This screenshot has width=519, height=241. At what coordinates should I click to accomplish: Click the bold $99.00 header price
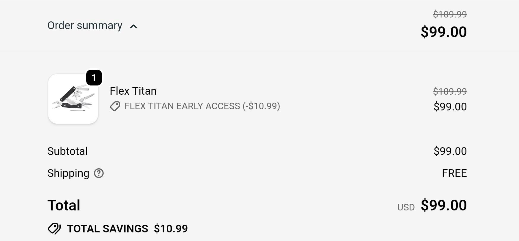tap(443, 32)
